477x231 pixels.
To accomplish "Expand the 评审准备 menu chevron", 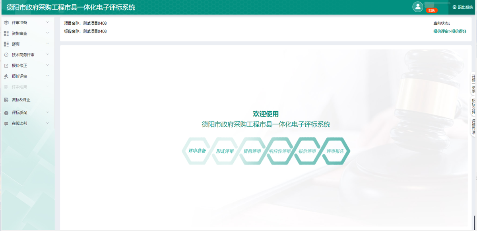I will coord(48,23).
